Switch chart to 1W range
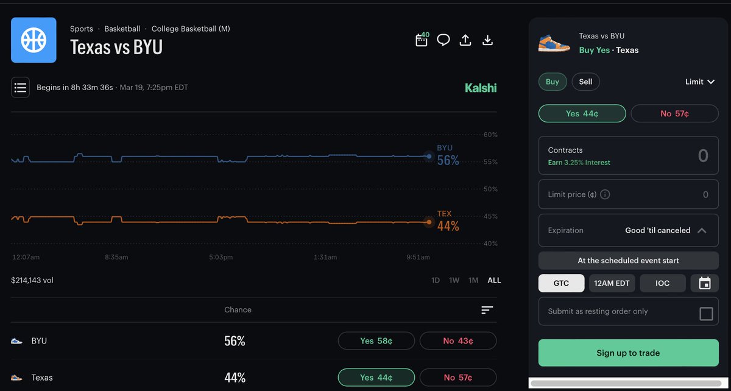Viewport: 731px width, 391px height. 454,280
